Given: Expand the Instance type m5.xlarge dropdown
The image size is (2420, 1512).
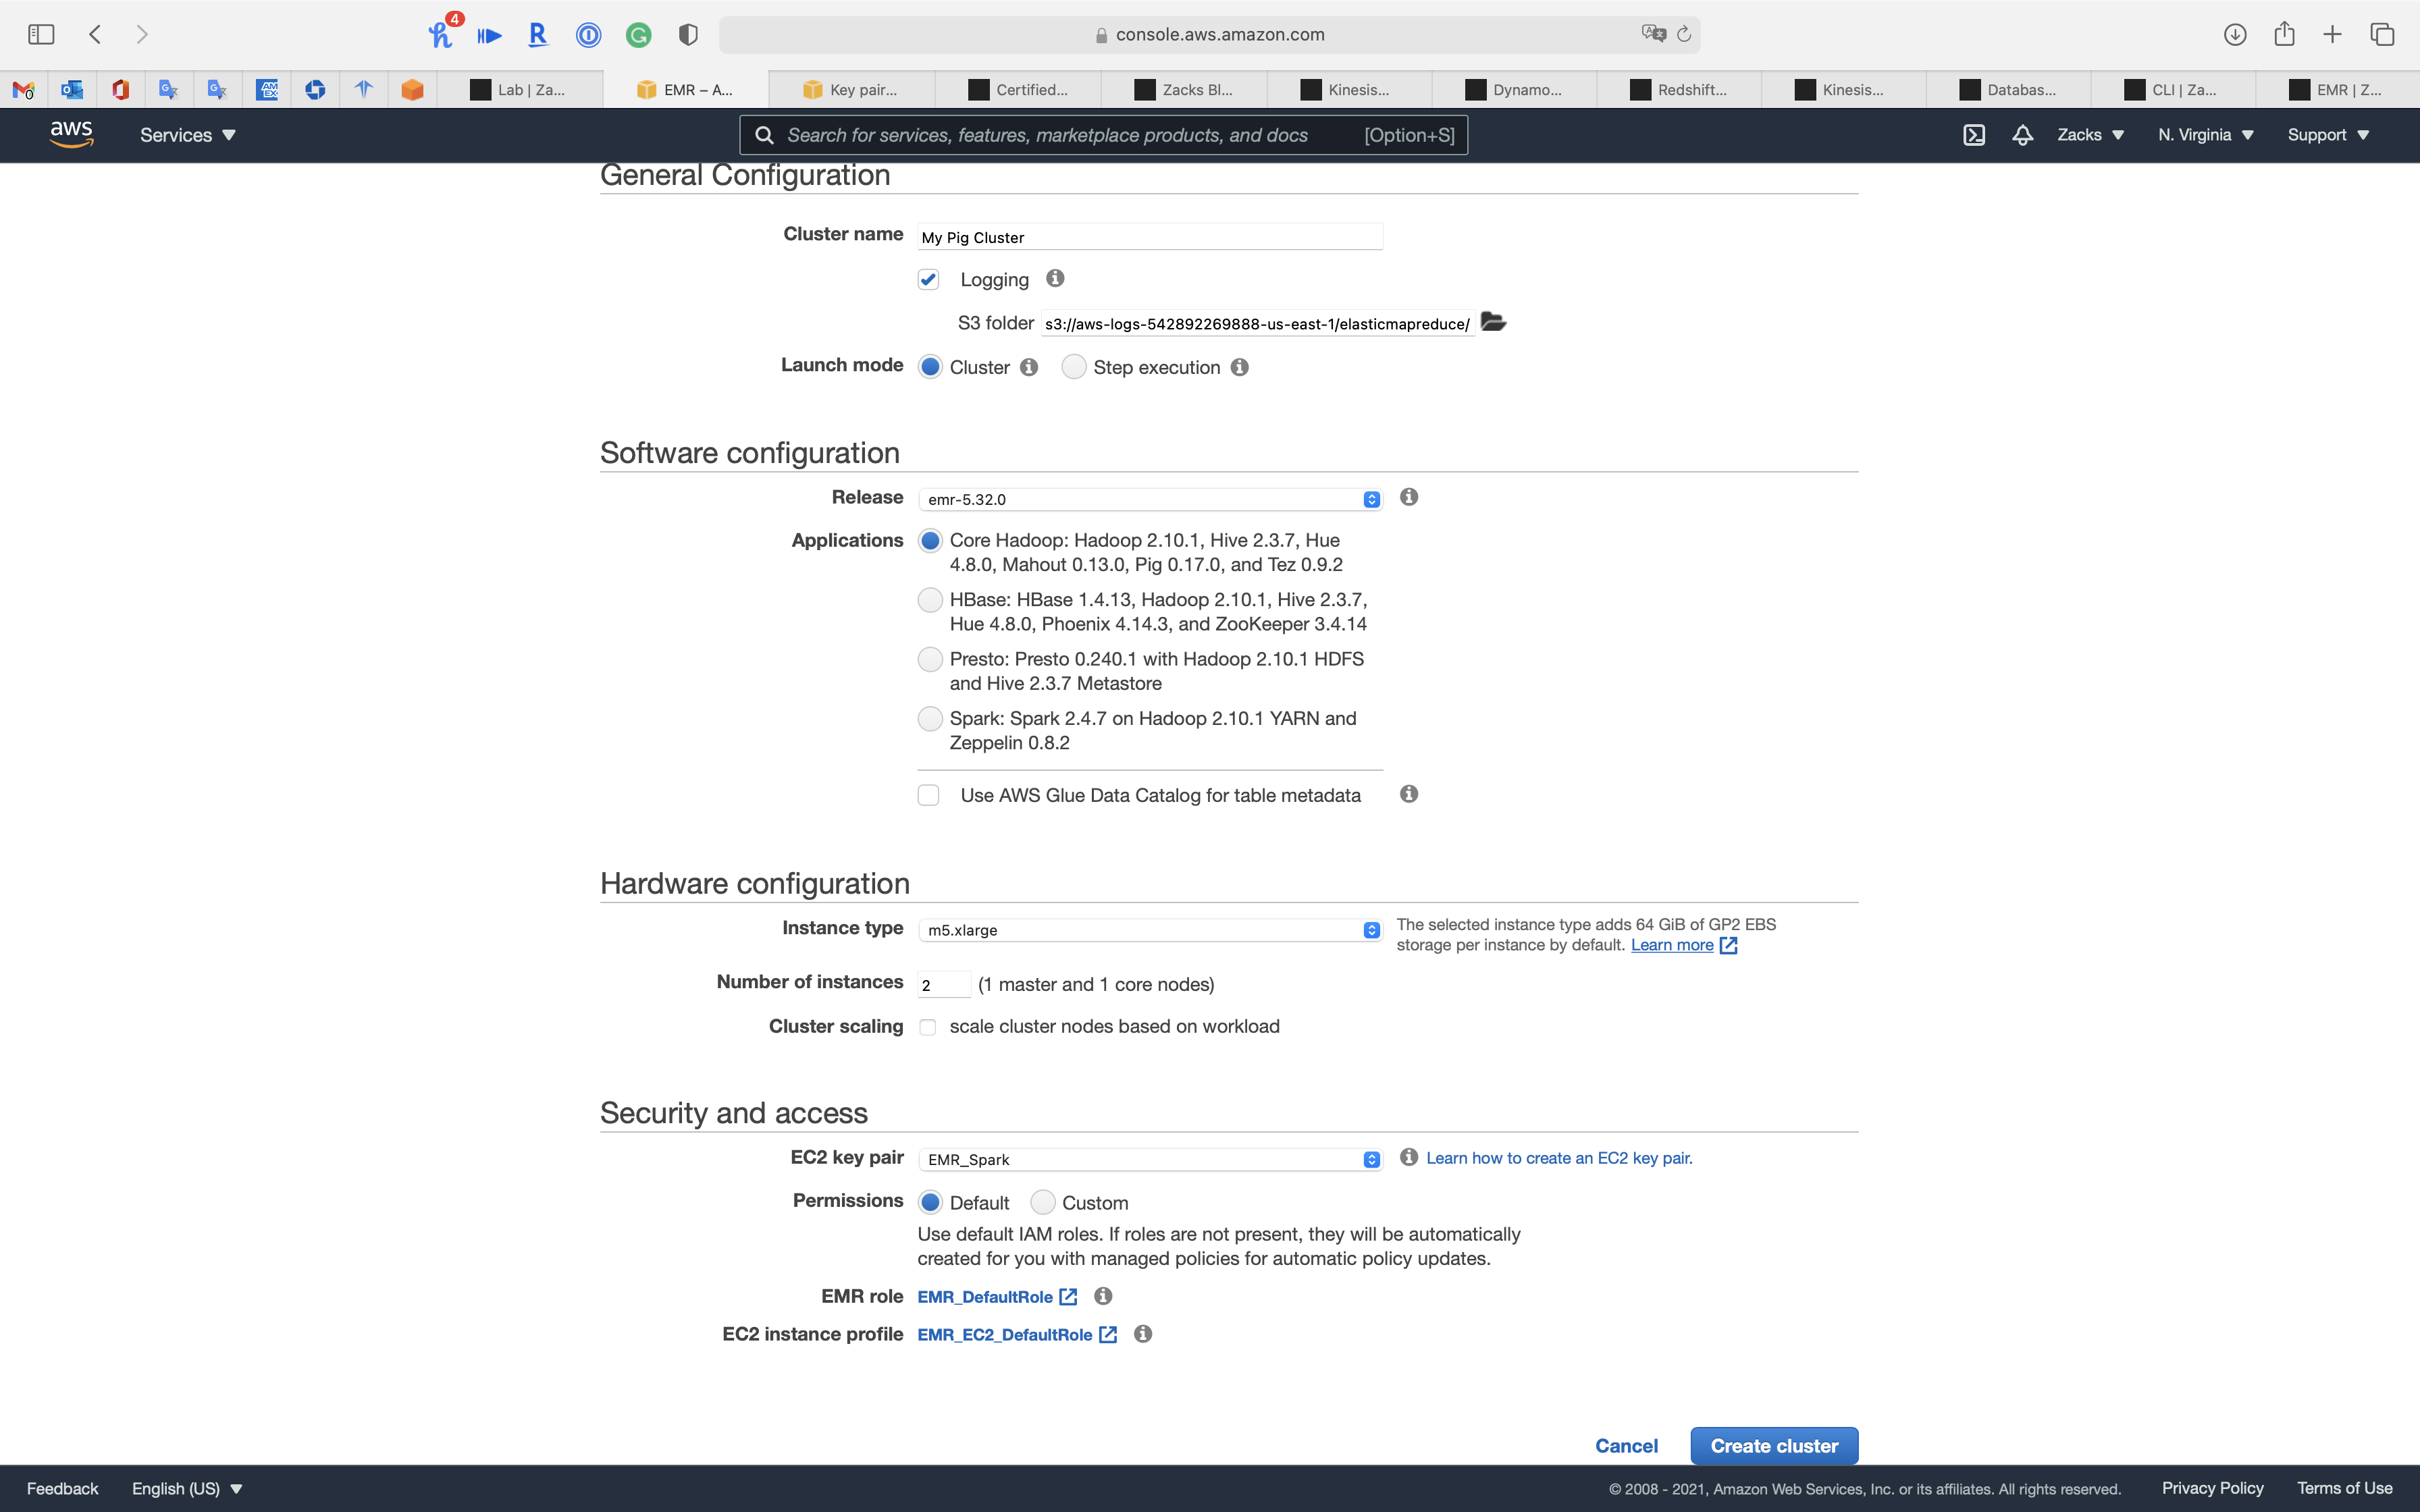Looking at the screenshot, I should tap(1150, 930).
